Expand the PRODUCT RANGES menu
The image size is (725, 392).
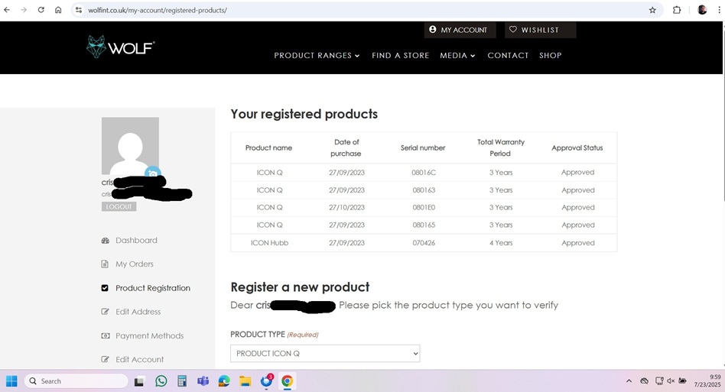pos(317,56)
